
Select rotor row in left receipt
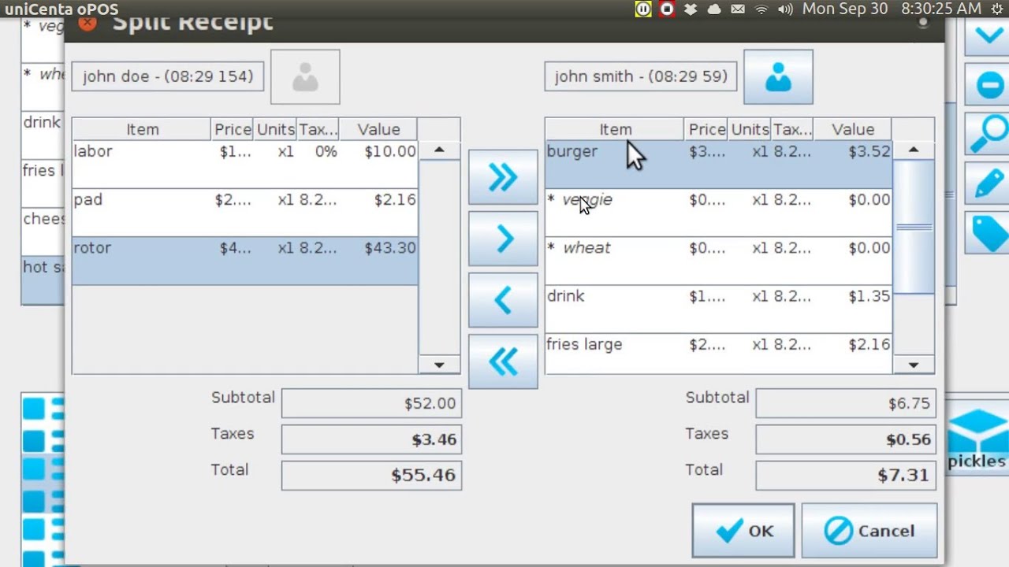pos(244,261)
